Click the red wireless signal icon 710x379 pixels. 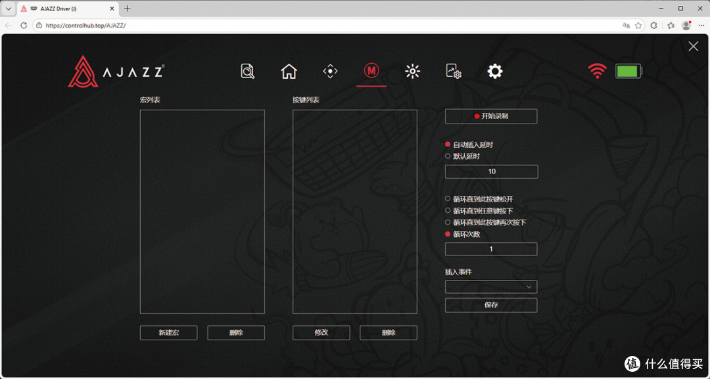[597, 71]
